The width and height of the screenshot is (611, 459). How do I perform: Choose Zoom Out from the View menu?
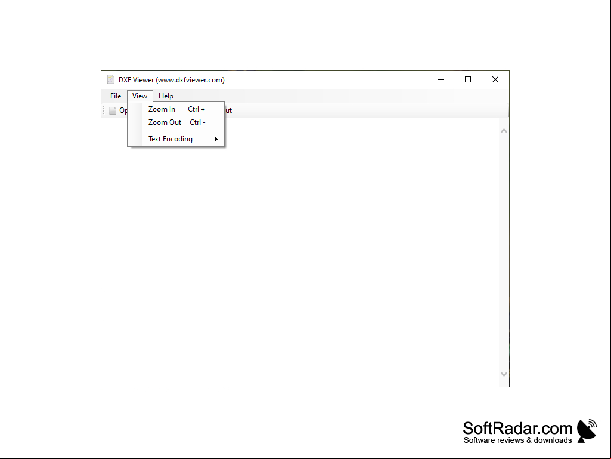176,122
